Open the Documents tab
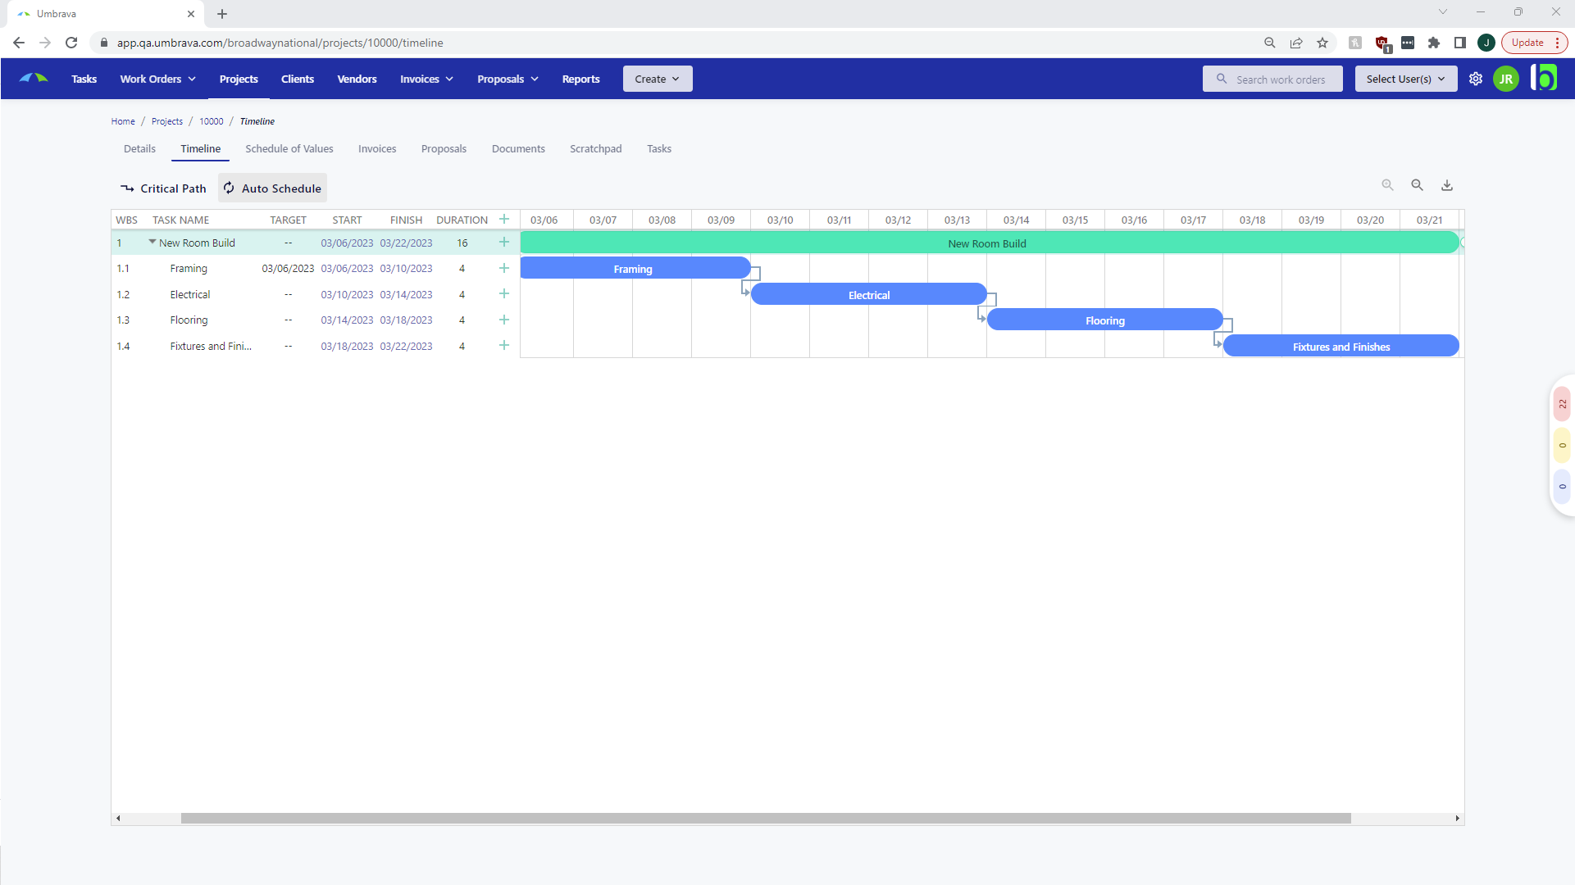The width and height of the screenshot is (1575, 885). [518, 148]
